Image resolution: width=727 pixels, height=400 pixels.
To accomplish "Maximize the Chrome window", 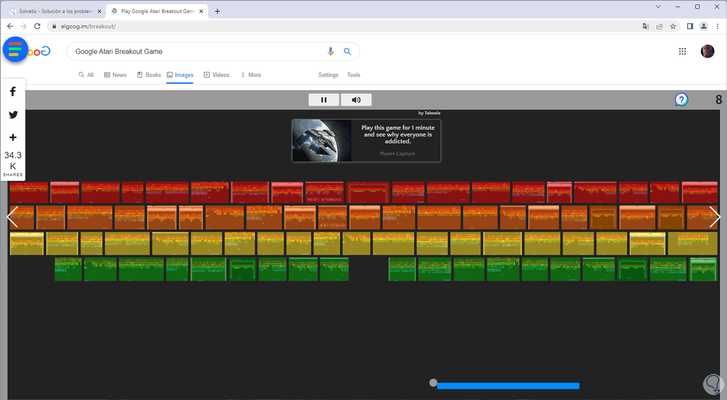I will (x=697, y=7).
